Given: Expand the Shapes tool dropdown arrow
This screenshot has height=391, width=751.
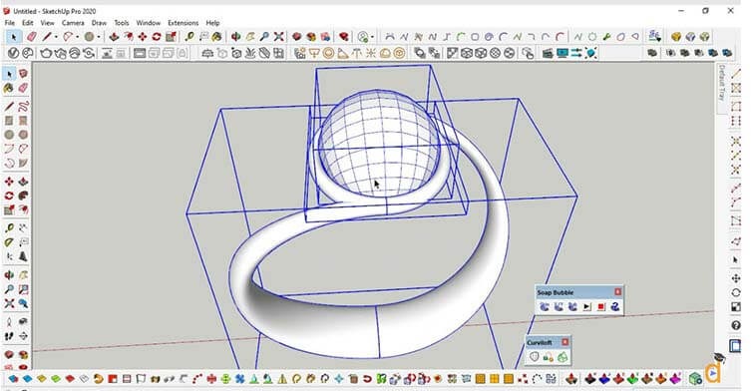Looking at the screenshot, I should click(x=99, y=37).
